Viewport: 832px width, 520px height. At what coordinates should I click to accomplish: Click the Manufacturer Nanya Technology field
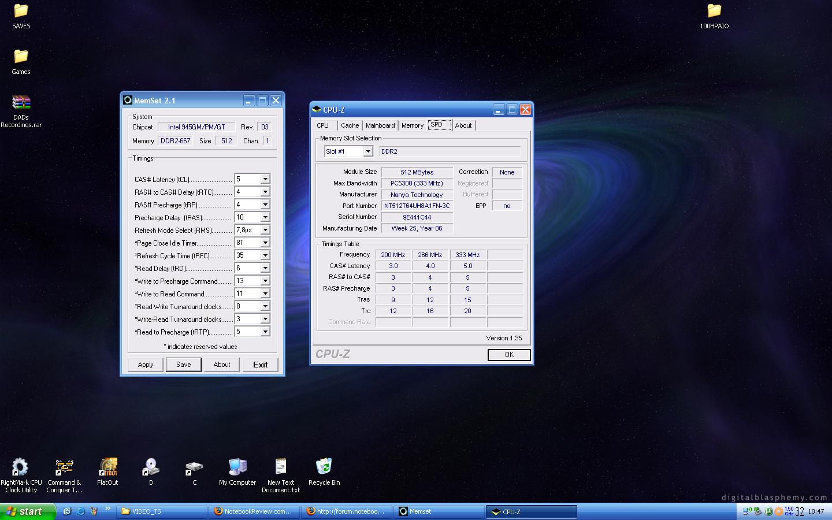[x=417, y=195]
